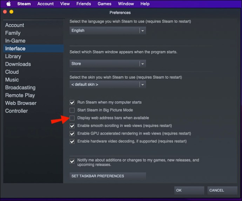Open the Window menu
Image resolution: width=242 pixels, height=201 pixels.
(126, 4)
